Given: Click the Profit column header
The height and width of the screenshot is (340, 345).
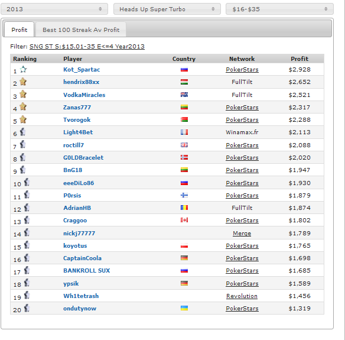Looking at the screenshot, I should 300,59.
